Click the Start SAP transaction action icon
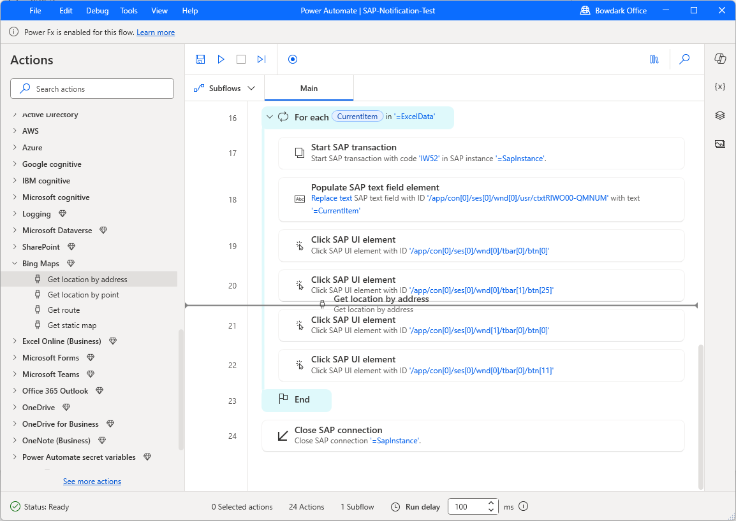Screen dimensions: 736x521 (x=300, y=152)
